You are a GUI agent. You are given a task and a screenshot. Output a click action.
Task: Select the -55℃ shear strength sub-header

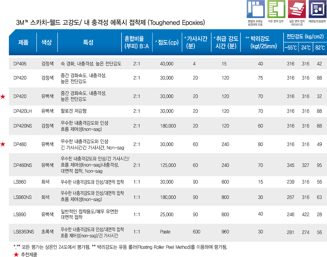click(x=291, y=48)
